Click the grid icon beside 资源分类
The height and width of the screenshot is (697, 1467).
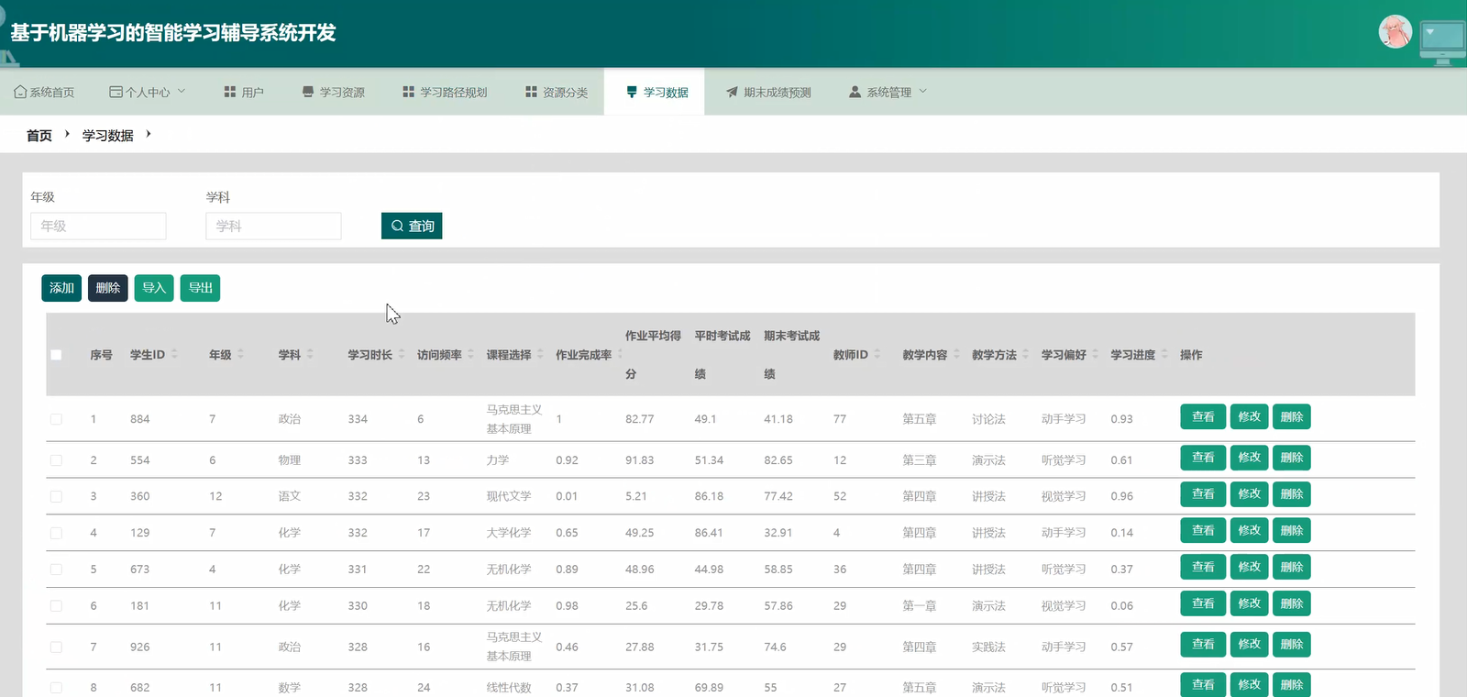click(531, 92)
